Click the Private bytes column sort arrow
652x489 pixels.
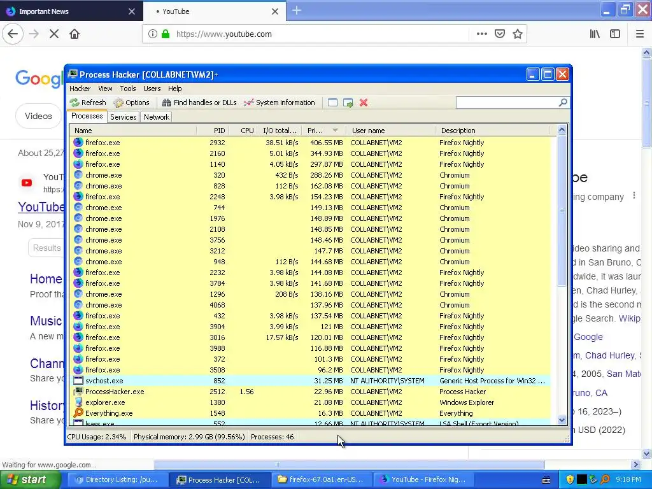pos(335,131)
